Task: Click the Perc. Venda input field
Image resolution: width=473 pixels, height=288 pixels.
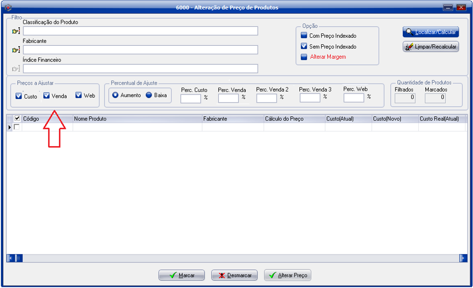Action: click(228, 98)
